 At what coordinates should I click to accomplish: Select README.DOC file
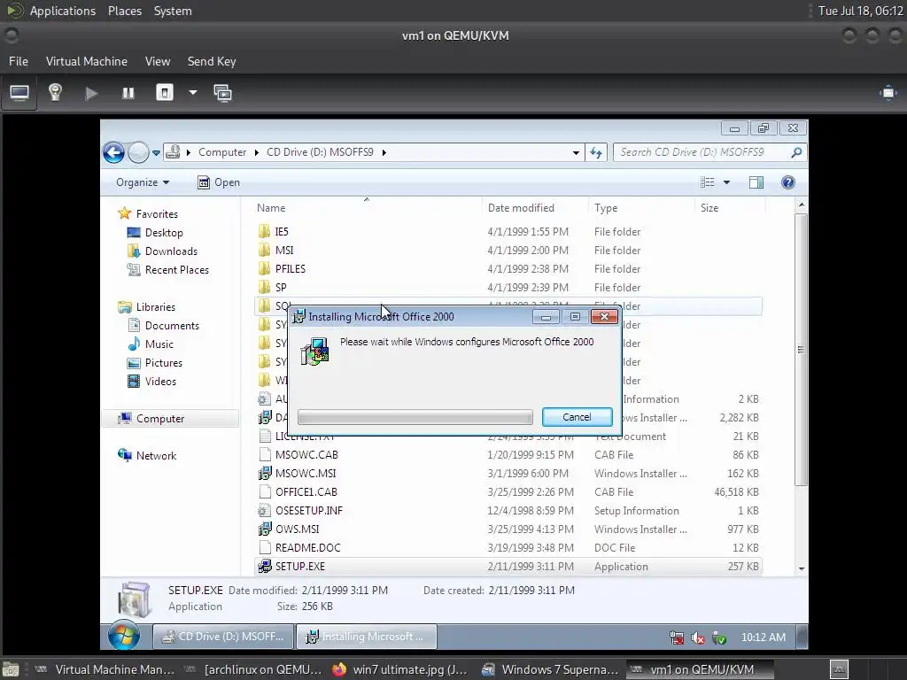click(307, 547)
